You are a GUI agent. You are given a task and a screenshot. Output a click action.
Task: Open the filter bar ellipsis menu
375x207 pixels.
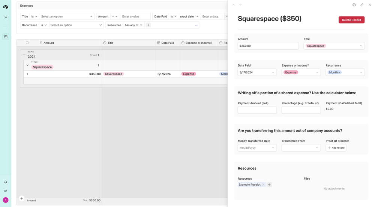point(196,25)
